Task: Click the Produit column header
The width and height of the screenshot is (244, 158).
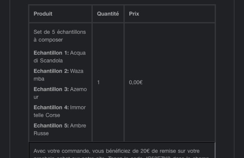Action: 43,14
